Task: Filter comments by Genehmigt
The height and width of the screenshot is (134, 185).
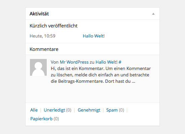Action: [x=89, y=110]
